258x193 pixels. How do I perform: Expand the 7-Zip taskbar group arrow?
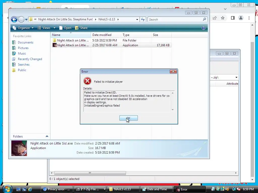click(104, 189)
